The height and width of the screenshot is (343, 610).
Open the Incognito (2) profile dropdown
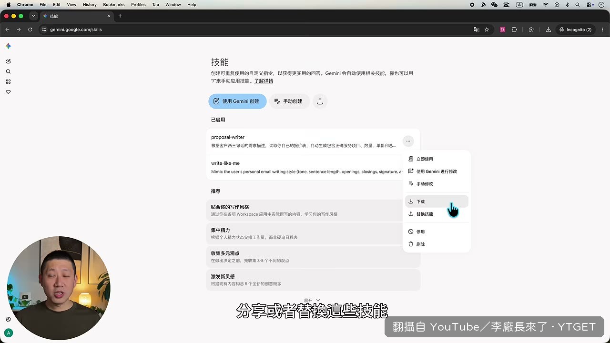[x=575, y=30]
